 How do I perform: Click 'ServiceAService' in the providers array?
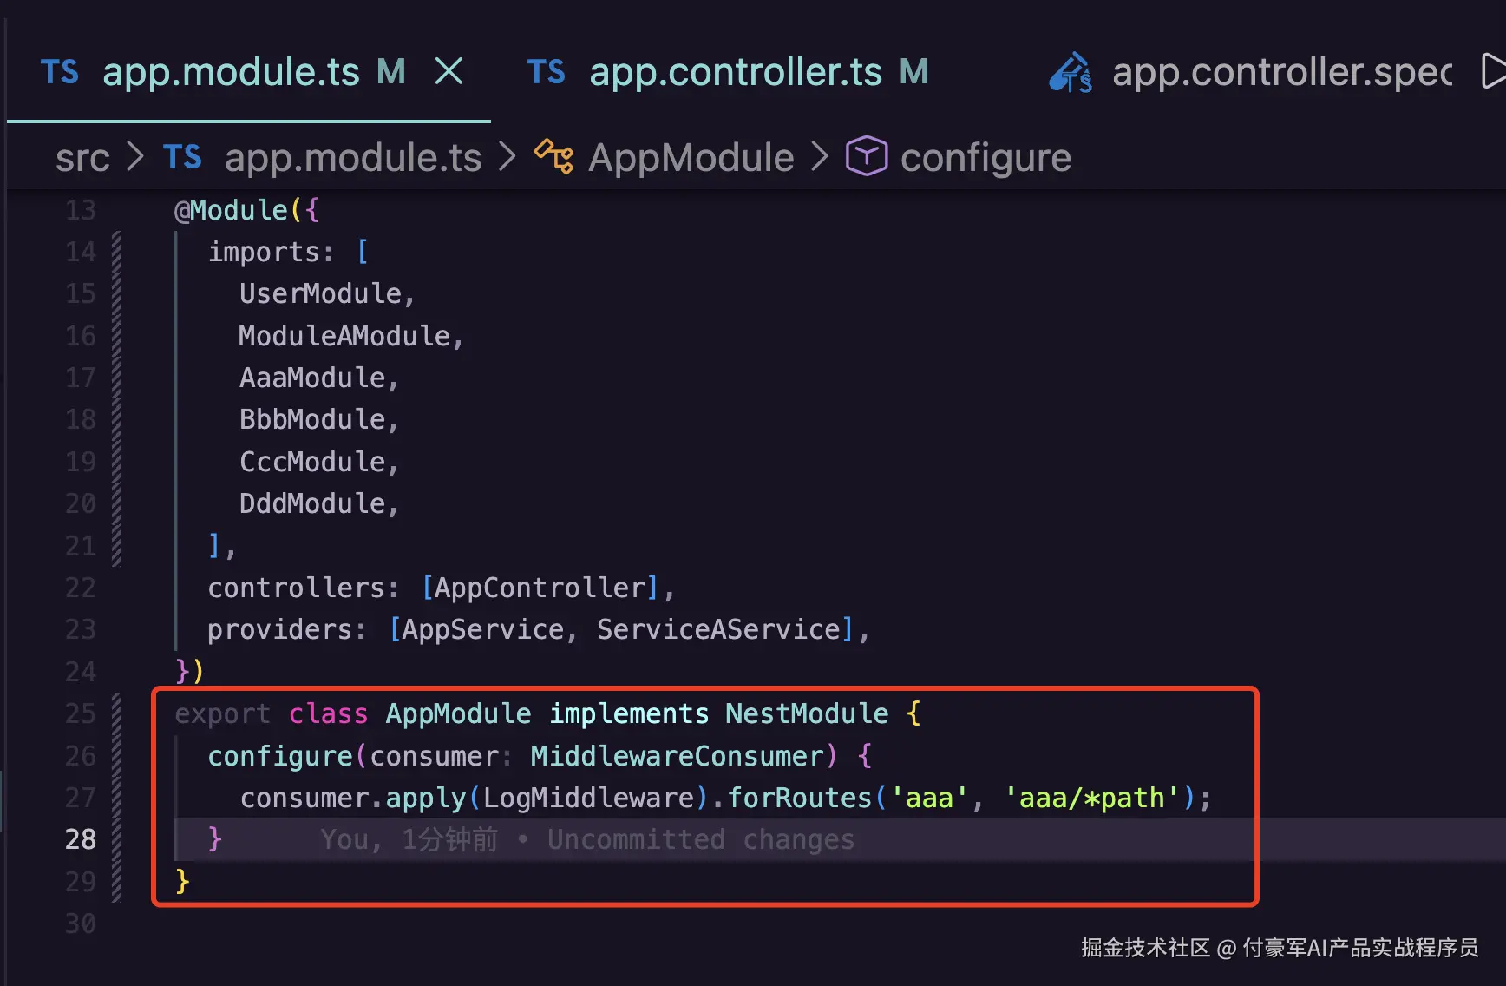(x=719, y=629)
